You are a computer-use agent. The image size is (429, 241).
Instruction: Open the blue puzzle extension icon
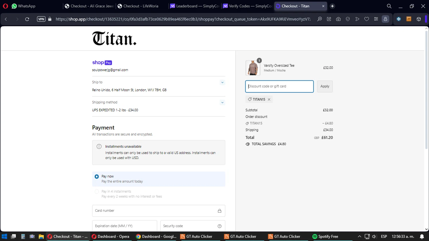[399, 19]
